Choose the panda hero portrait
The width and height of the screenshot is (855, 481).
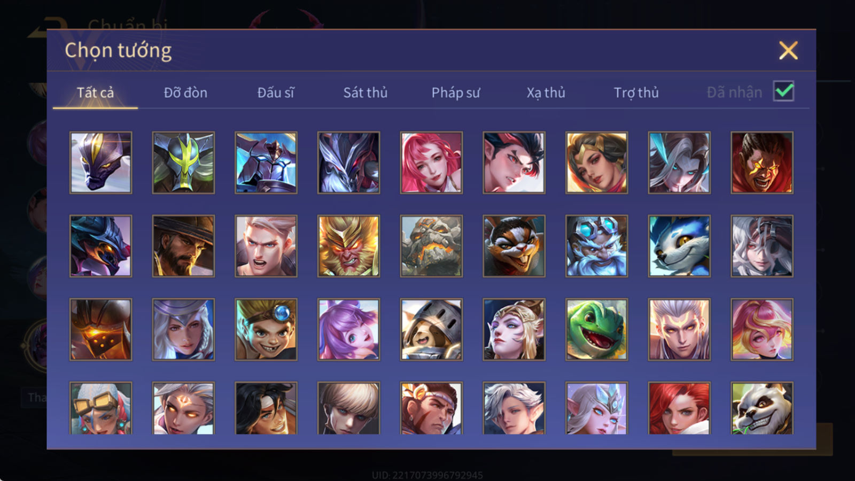(x=762, y=408)
